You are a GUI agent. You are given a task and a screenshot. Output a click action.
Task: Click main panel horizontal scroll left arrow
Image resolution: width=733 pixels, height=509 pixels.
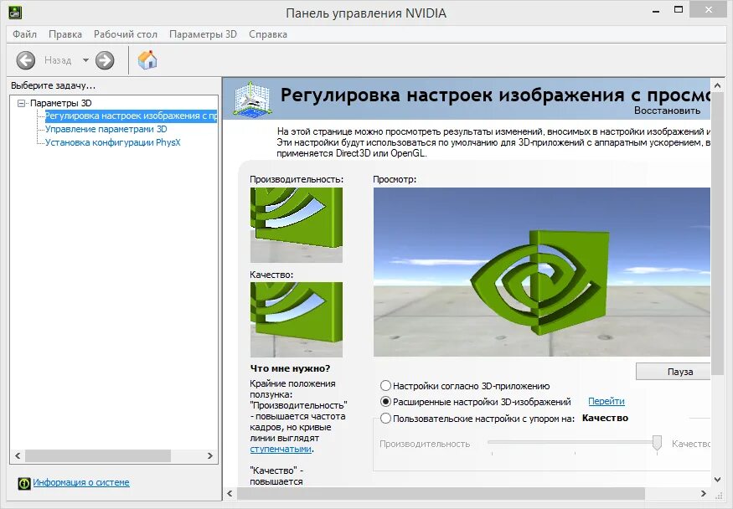coord(230,494)
